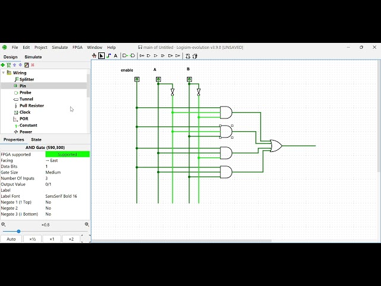Open the Number Of Inputs dropdown
381x286 pixels.
coord(67,178)
